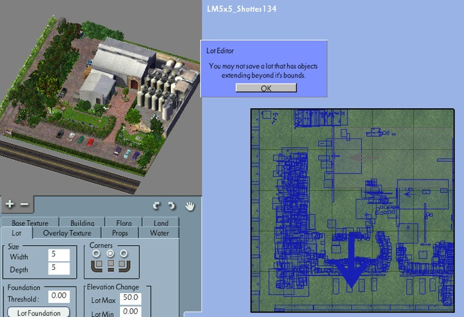464x317 pixels.
Task: Zoom in with the plus icon
Action: (x=9, y=204)
